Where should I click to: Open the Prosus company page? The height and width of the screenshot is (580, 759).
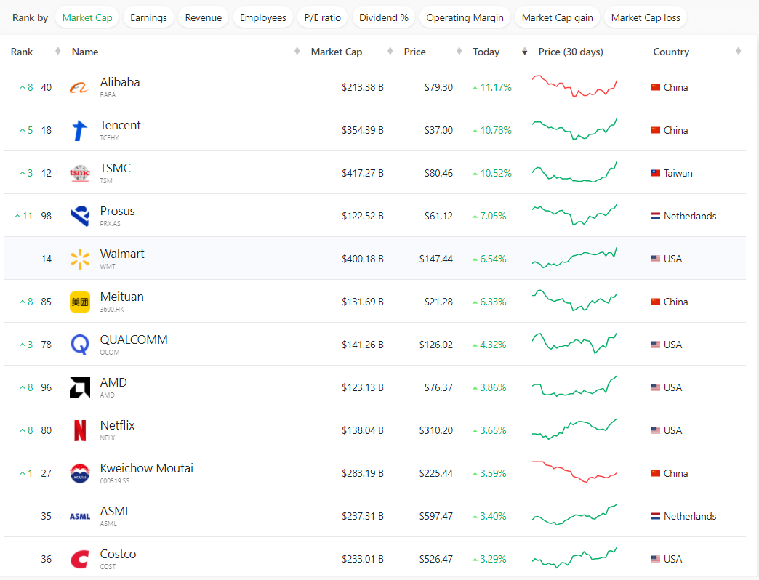(117, 212)
